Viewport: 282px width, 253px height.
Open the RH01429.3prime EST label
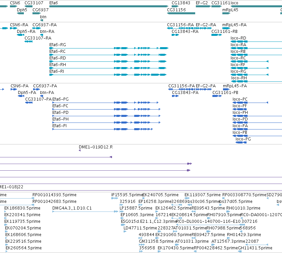pos(244,234)
